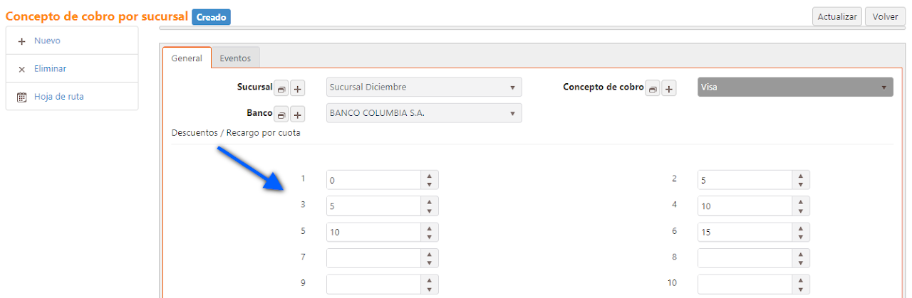Click the X icon for Eliminar
This screenshot has height=298, width=912.
point(21,69)
